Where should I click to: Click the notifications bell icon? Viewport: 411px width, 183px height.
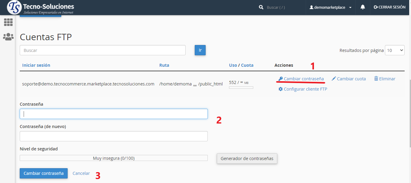[362, 7]
